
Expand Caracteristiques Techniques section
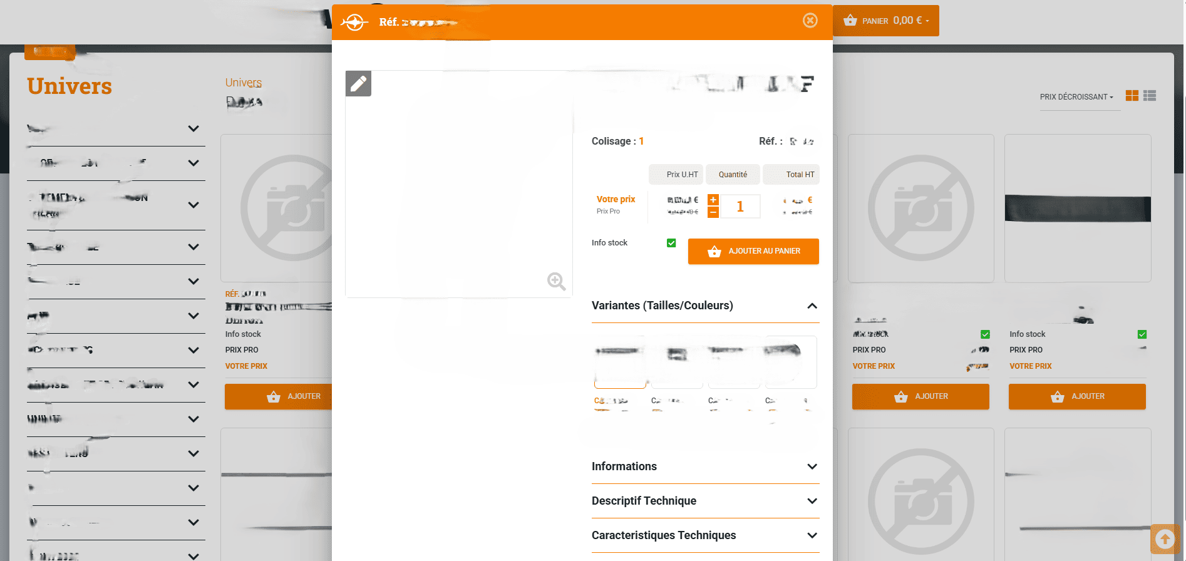pos(812,535)
